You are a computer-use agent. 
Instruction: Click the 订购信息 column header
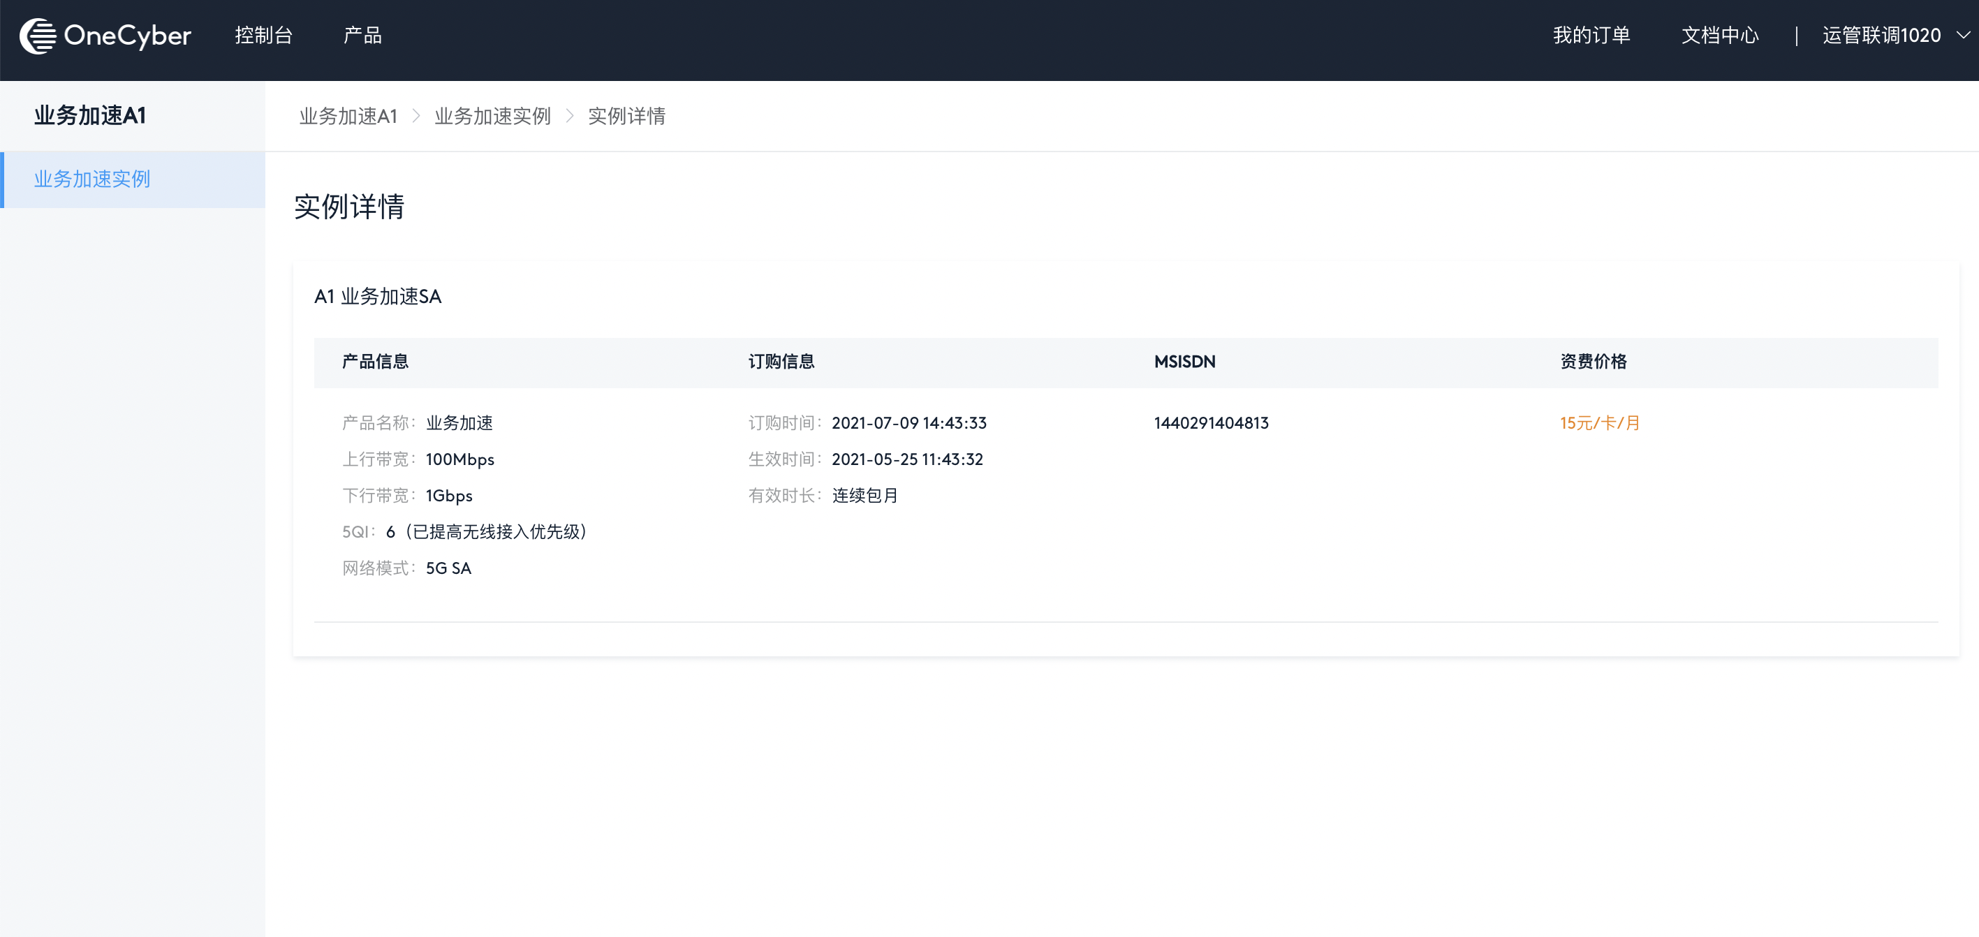(x=781, y=361)
